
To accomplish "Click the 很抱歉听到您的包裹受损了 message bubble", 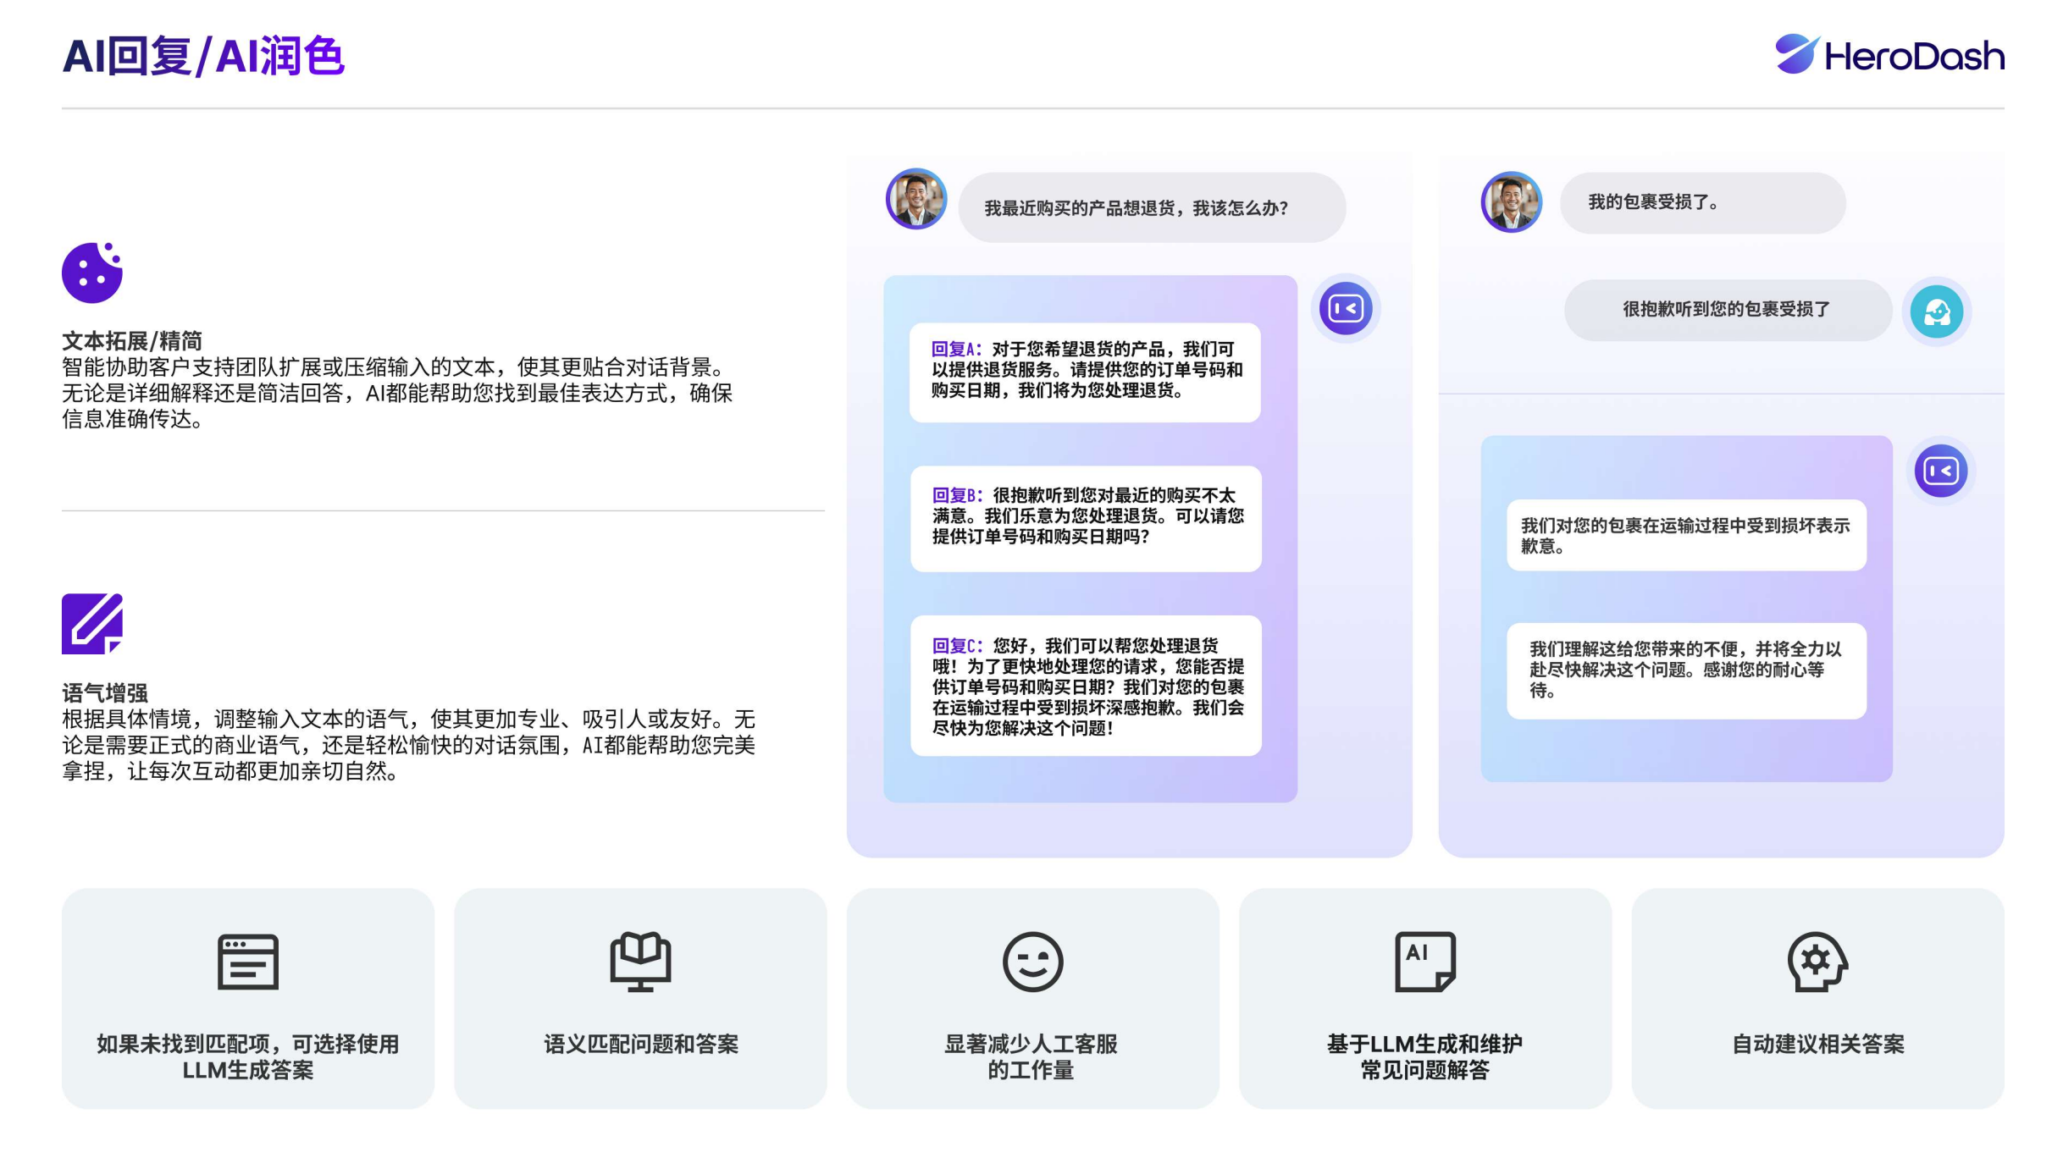I will [x=1727, y=311].
